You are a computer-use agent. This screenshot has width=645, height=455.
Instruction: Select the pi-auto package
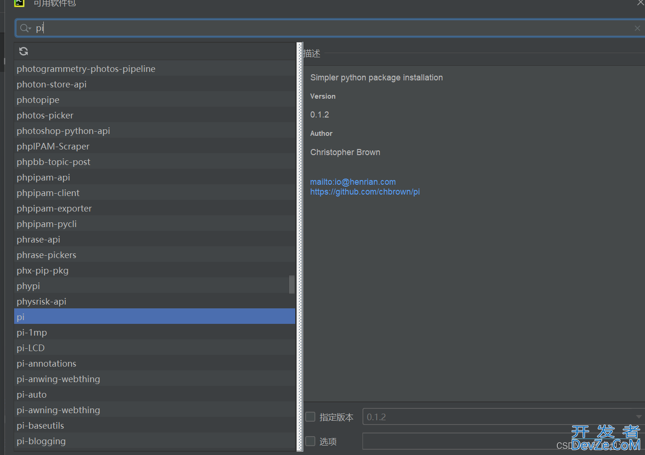point(154,394)
